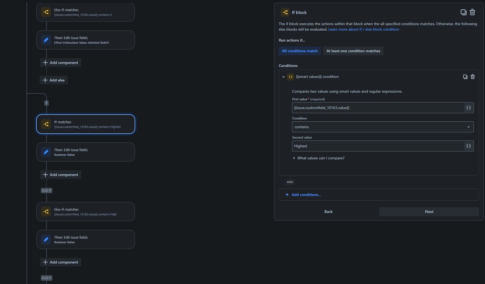Screen dimensions: 485x284
Task: Duplicate the If block using the header copy icon
Action: (x=463, y=12)
